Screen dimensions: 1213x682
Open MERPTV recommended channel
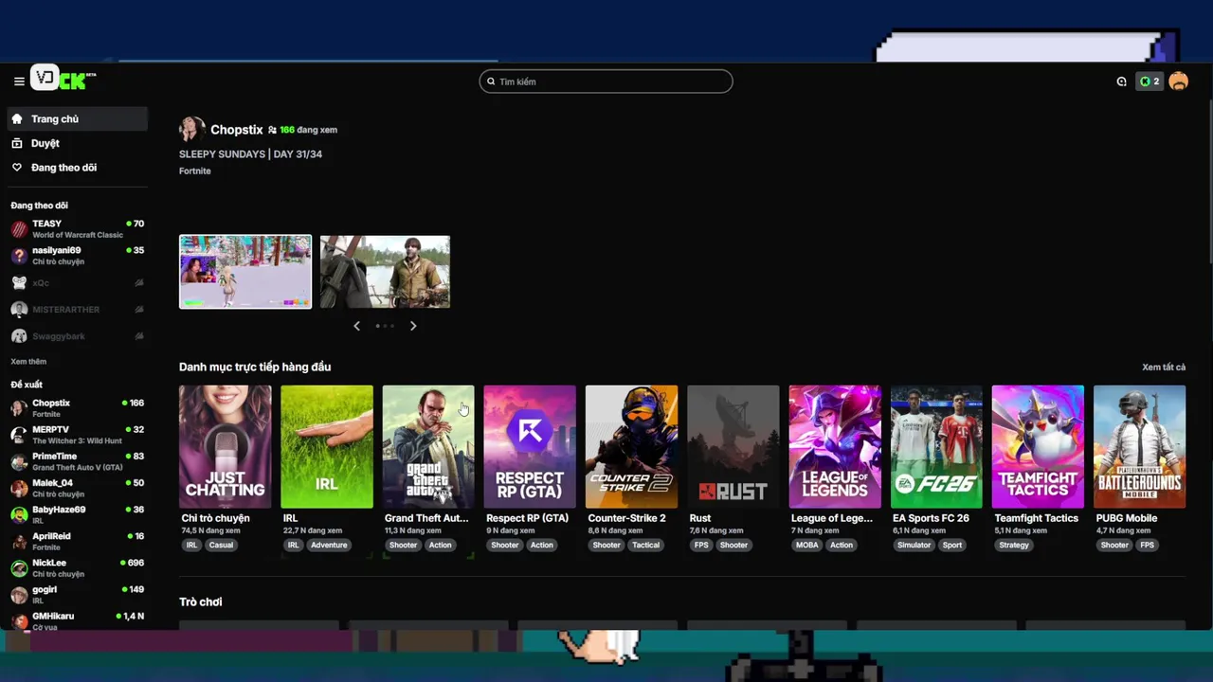coord(77,435)
